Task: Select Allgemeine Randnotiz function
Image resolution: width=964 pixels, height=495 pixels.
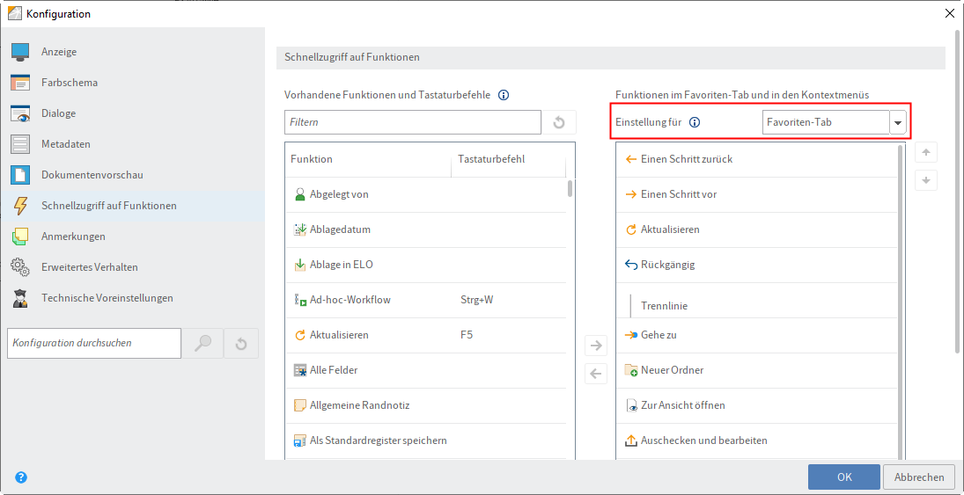Action: 425,405
